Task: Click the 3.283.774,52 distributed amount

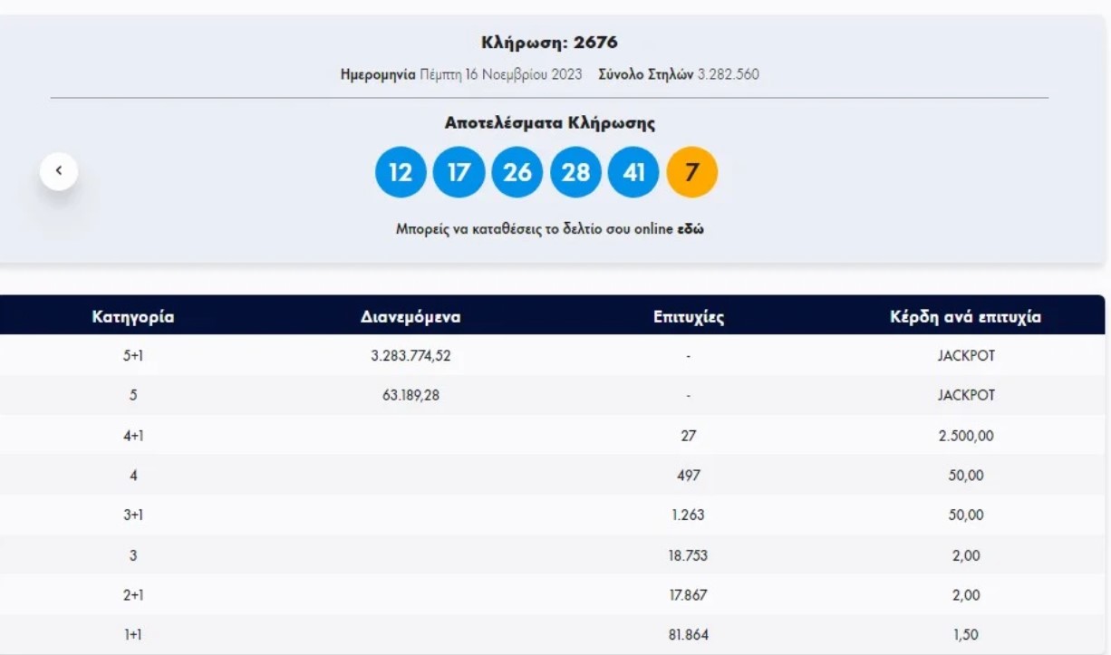Action: 411,356
